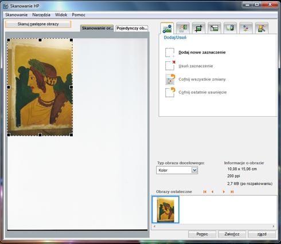This screenshot has height=244, width=281.
Task: Click thumbnail strip scrollbar right arrow
Action: [x=274, y=226]
